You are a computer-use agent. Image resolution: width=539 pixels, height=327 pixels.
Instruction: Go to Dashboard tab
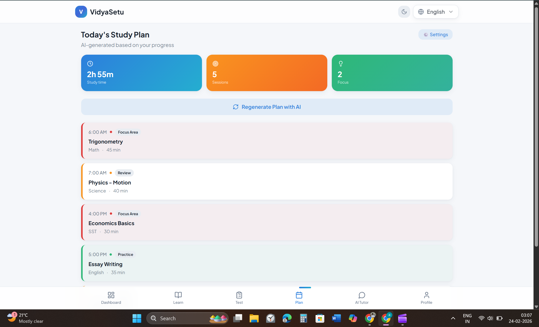(x=111, y=298)
